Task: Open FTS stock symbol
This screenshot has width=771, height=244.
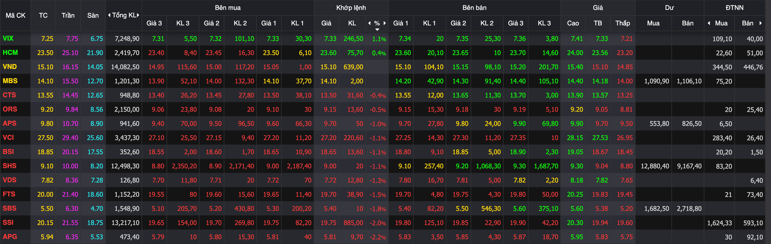Action: point(9,194)
